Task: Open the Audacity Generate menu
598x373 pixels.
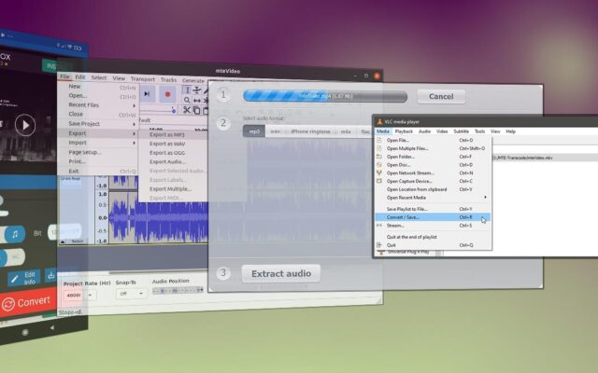Action: [x=193, y=81]
